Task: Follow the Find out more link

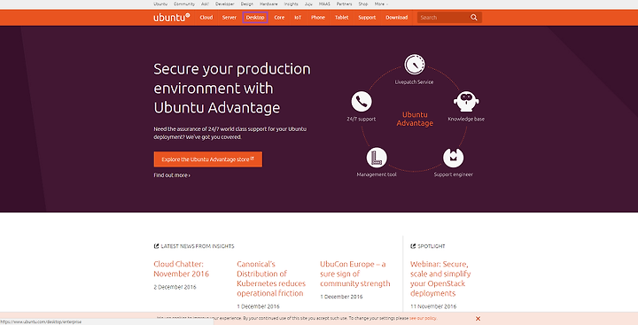Action: tap(172, 175)
